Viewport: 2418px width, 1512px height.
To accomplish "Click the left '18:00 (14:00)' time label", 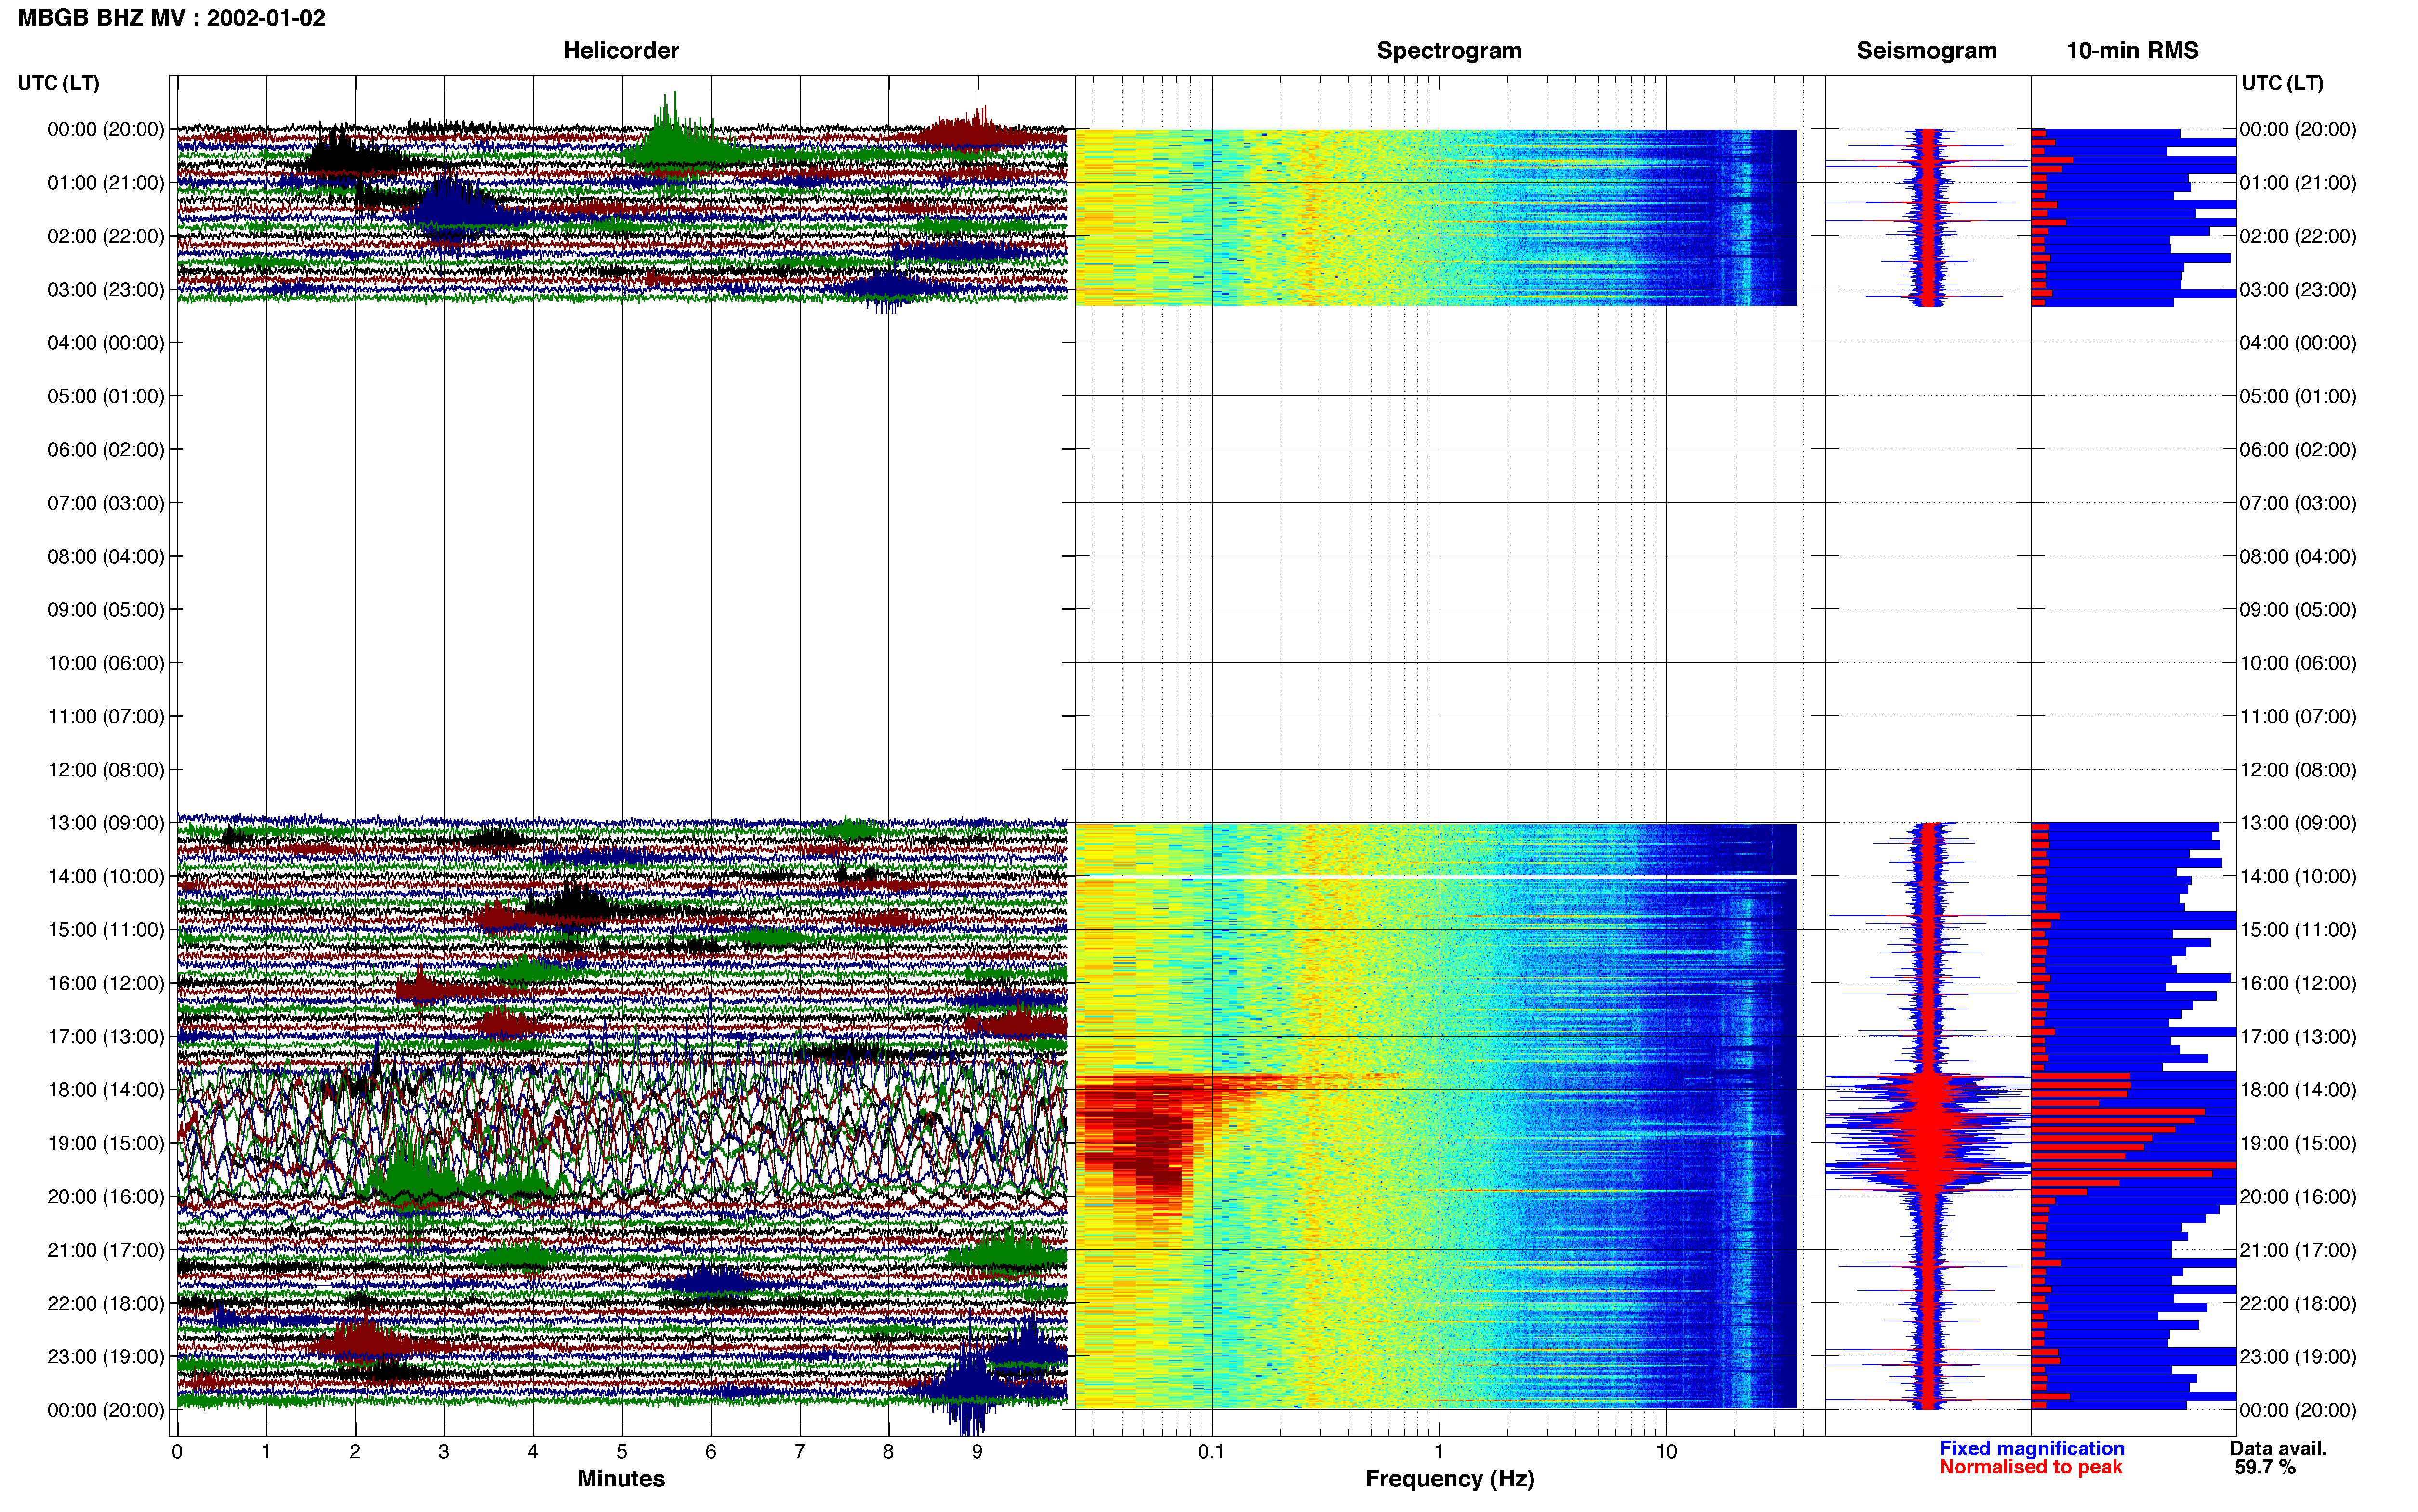I will pos(105,1090).
